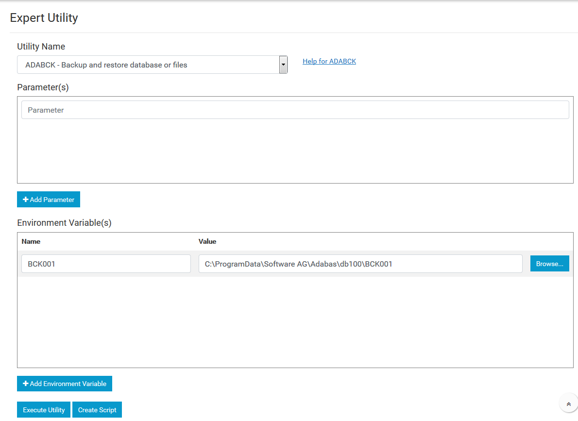
Task: Click the Value column header
Action: (207, 241)
